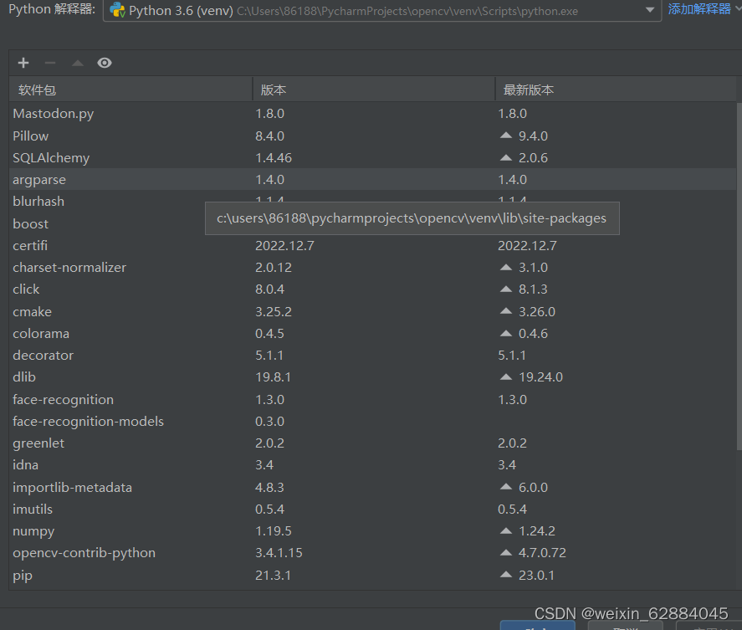Click version 21.3.1 of pip
The image size is (742, 630).
coord(273,575)
